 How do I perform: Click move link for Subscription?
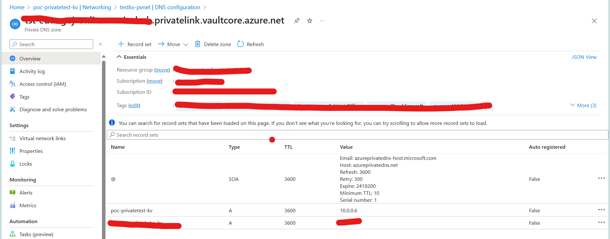point(154,81)
